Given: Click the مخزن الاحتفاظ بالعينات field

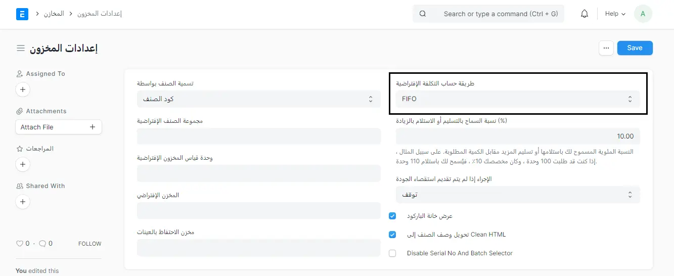Looking at the screenshot, I should coord(259,248).
